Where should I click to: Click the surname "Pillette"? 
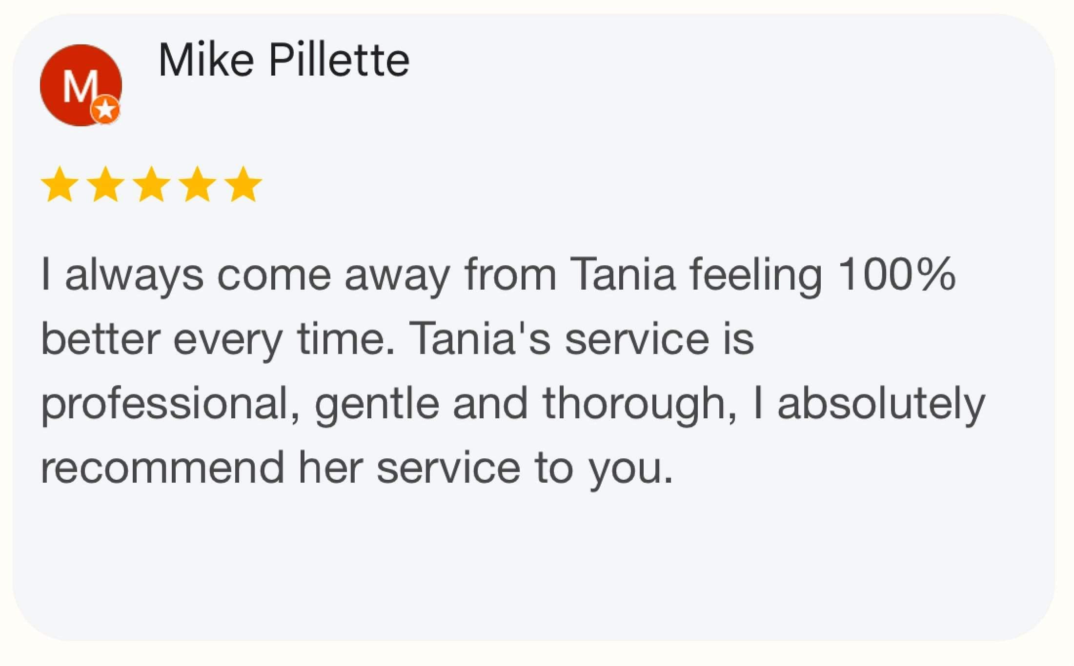pos(339,60)
